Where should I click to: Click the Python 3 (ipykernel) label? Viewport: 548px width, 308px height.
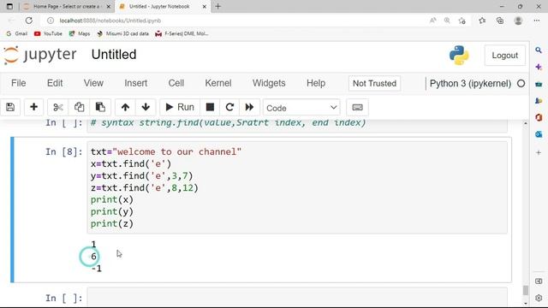(x=470, y=84)
